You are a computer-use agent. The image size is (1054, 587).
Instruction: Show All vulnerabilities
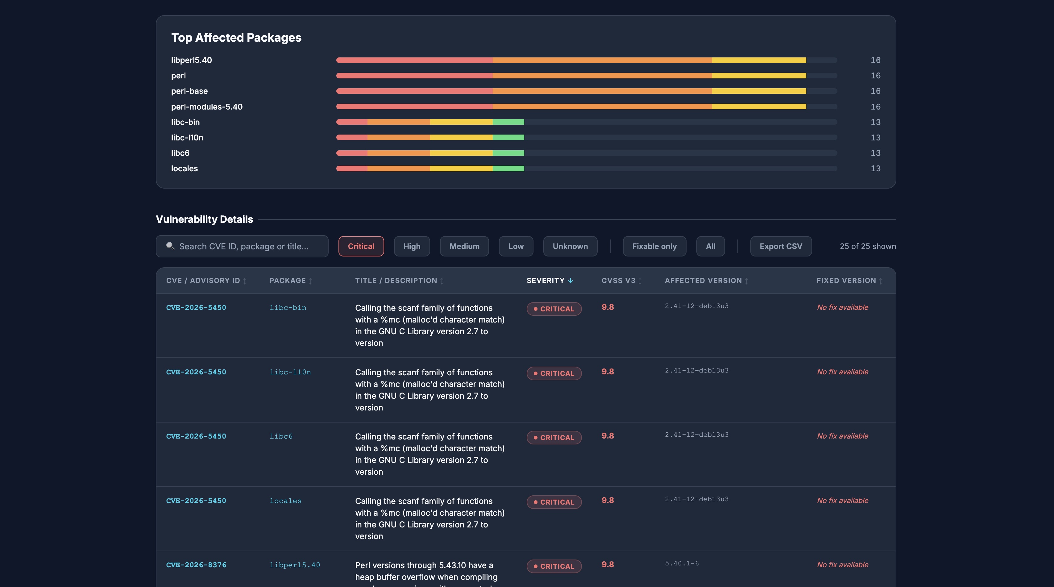(711, 246)
